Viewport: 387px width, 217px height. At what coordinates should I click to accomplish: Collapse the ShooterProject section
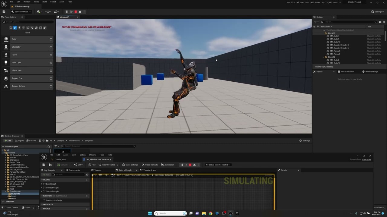click(3, 146)
